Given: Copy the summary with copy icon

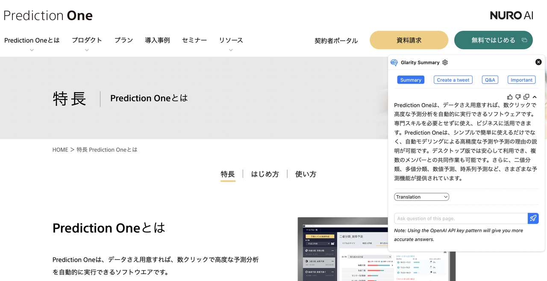Looking at the screenshot, I should coord(526,97).
